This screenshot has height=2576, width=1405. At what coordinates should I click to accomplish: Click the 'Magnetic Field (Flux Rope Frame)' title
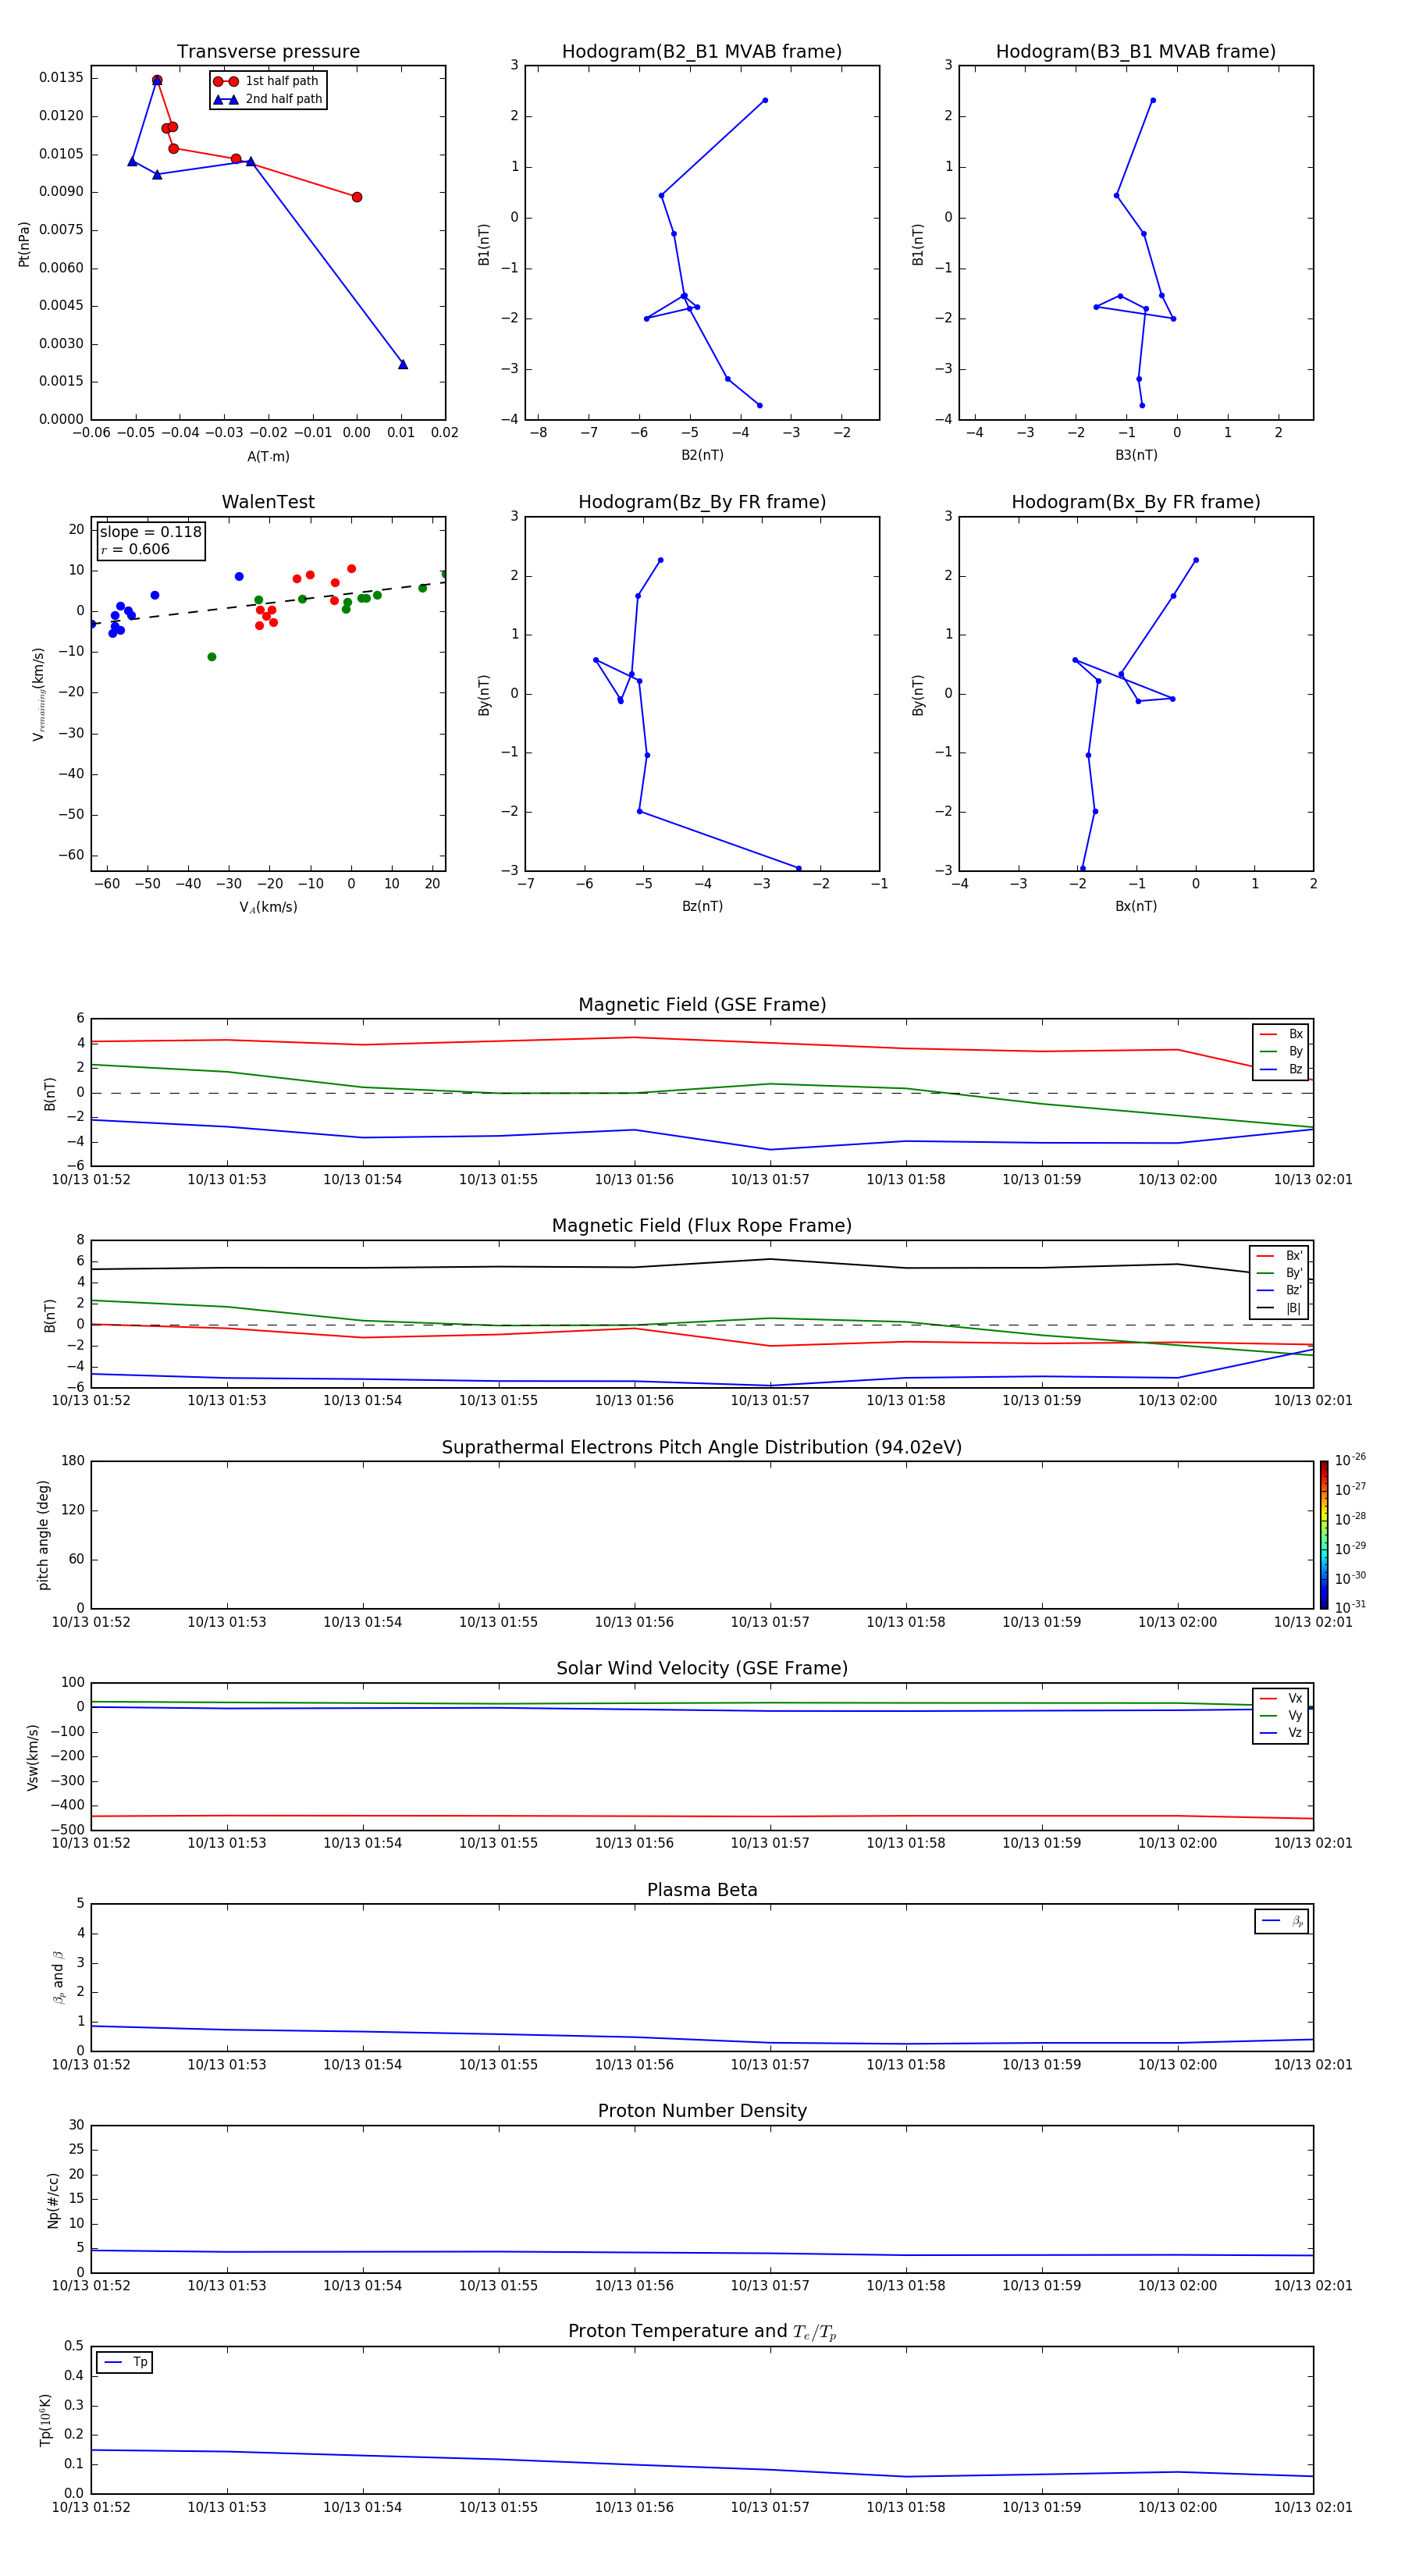(702, 1226)
